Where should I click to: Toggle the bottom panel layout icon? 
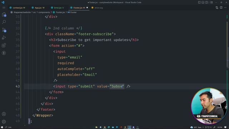point(203,3)
